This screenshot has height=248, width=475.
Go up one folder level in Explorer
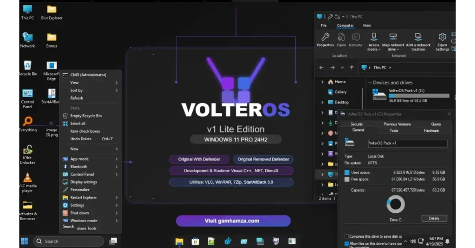point(352,68)
